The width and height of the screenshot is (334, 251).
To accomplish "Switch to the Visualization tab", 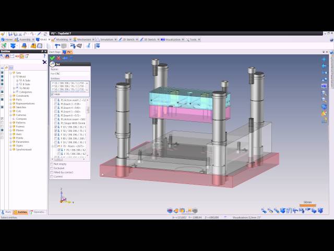I will click(174, 39).
